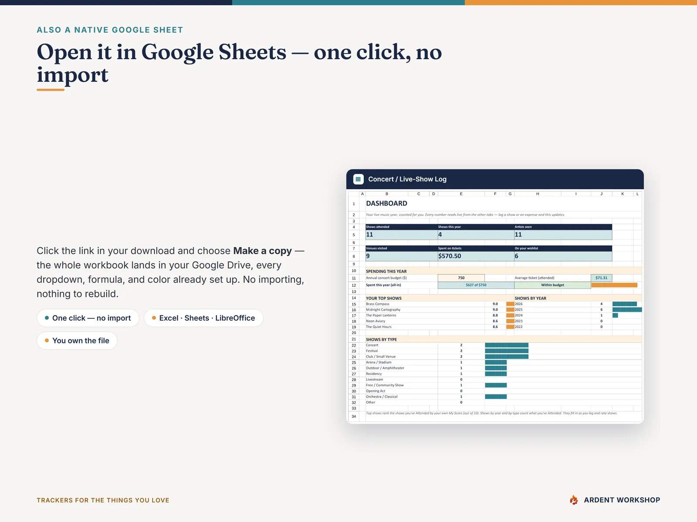Click the 'Other' type row label
The width and height of the screenshot is (697, 522).
coord(371,402)
